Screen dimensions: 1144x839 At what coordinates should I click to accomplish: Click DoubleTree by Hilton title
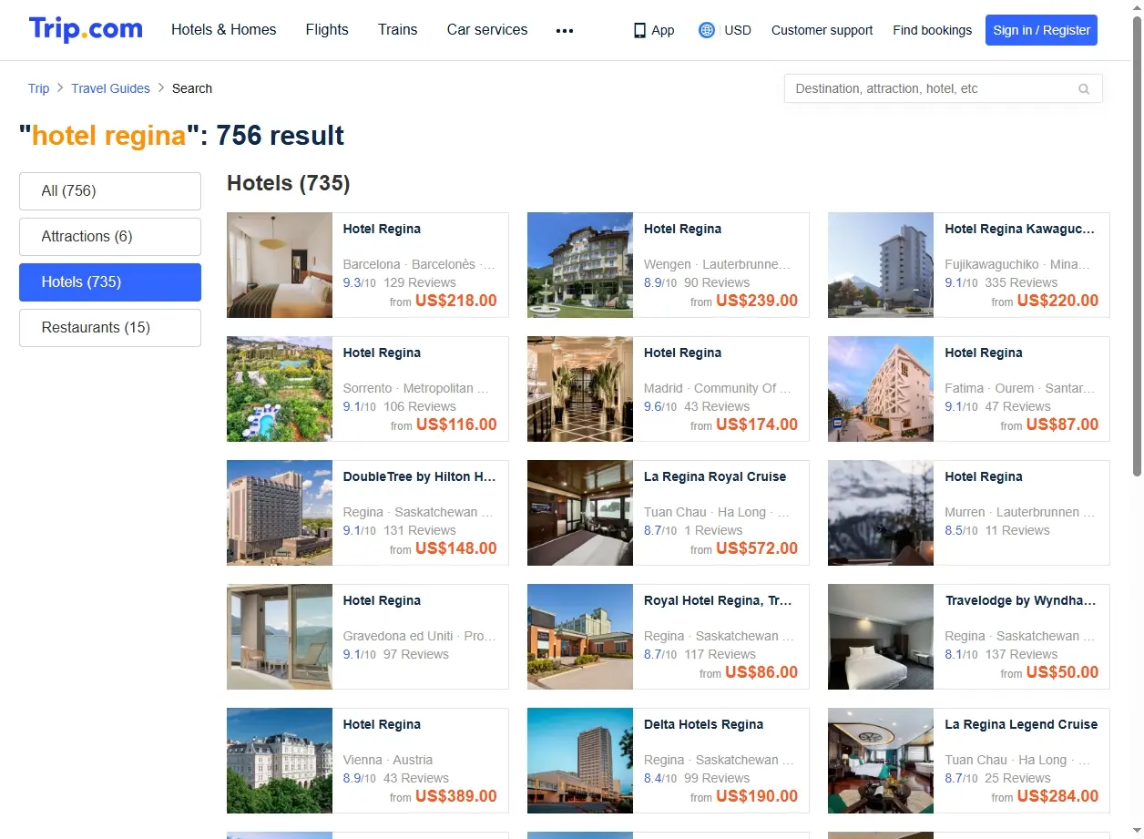coord(419,476)
